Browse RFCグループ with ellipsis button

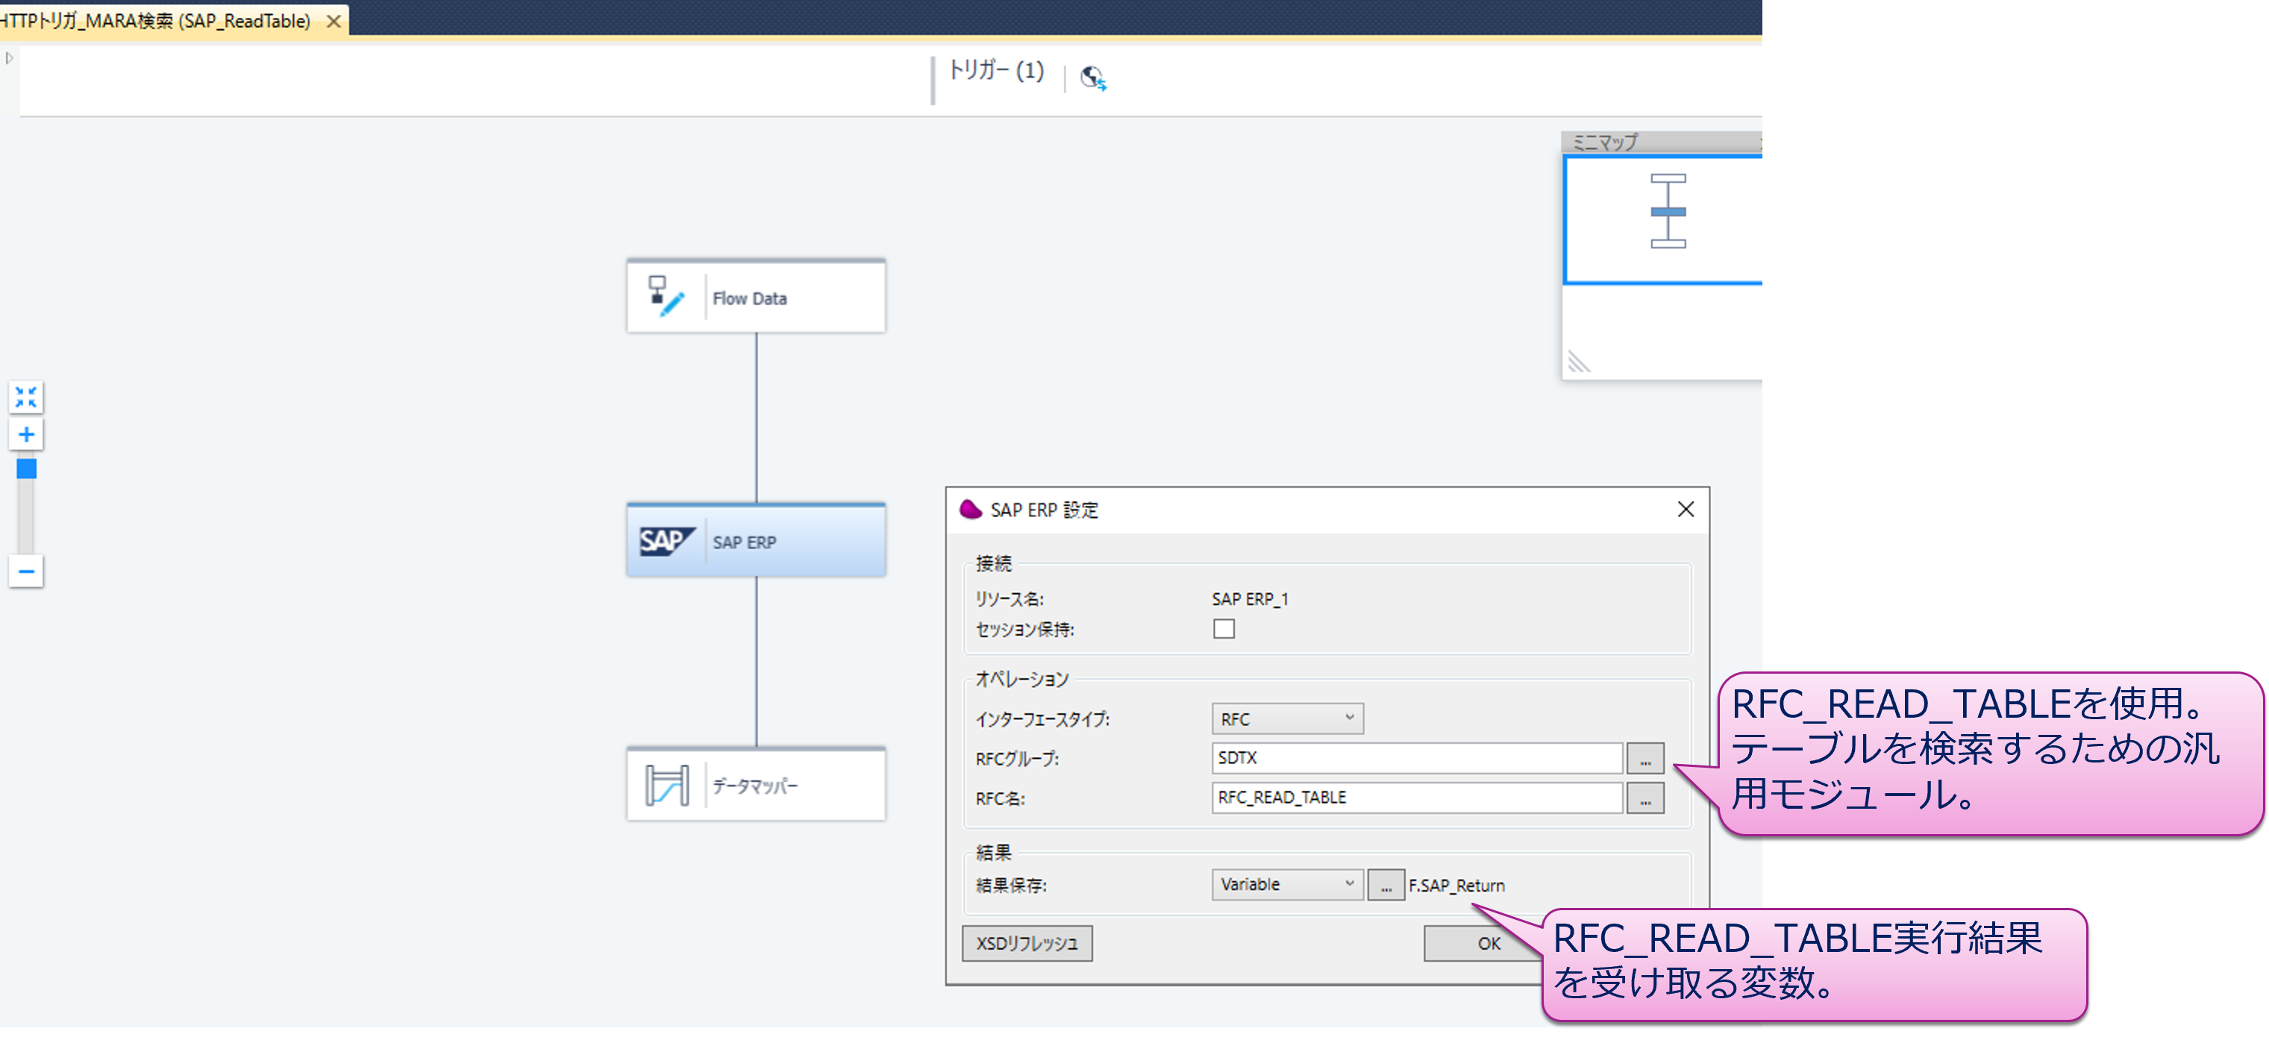pyautogui.click(x=1644, y=758)
